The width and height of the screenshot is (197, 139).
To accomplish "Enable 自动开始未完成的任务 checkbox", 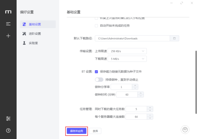I will click(x=96, y=26).
